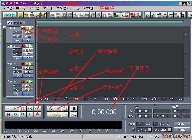Open the 文件 (File) menu

[x=8, y=8]
